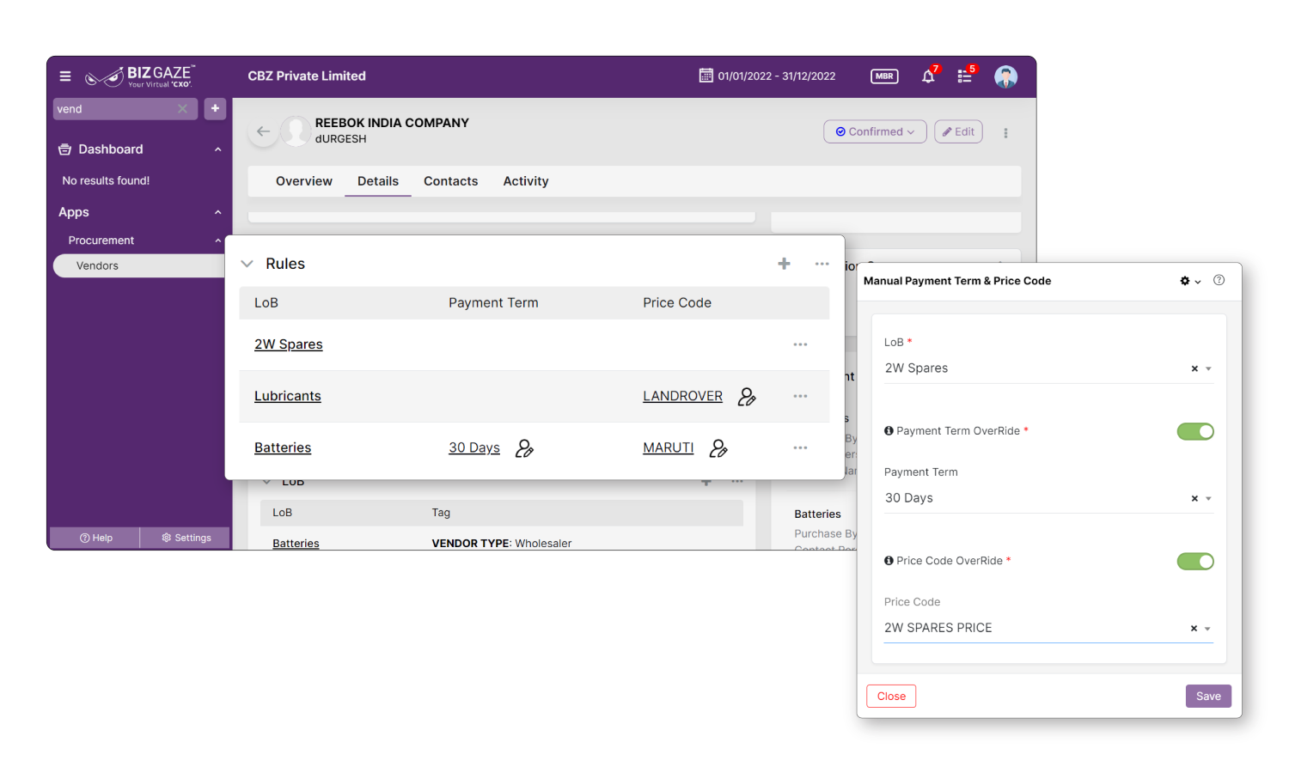Collapse the Apps sidebar section

(x=217, y=212)
